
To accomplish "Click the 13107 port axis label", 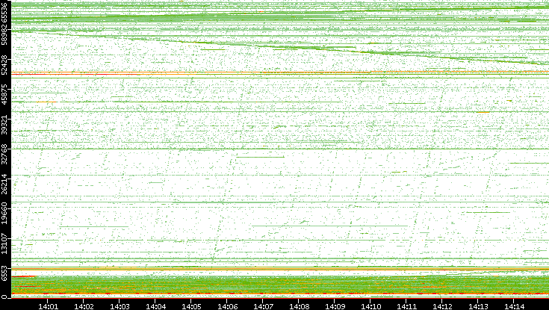I will pyautogui.click(x=4, y=243).
